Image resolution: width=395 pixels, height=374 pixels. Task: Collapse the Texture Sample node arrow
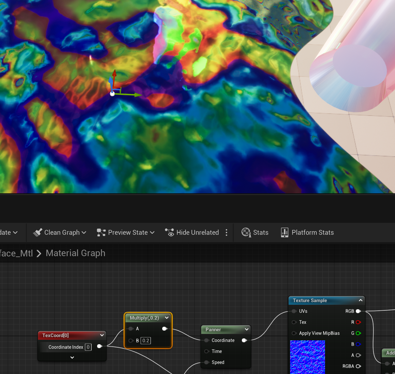tap(361, 300)
